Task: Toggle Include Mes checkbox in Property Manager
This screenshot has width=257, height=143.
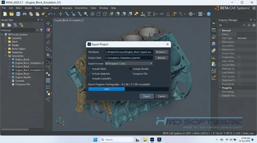Action: [239, 65]
